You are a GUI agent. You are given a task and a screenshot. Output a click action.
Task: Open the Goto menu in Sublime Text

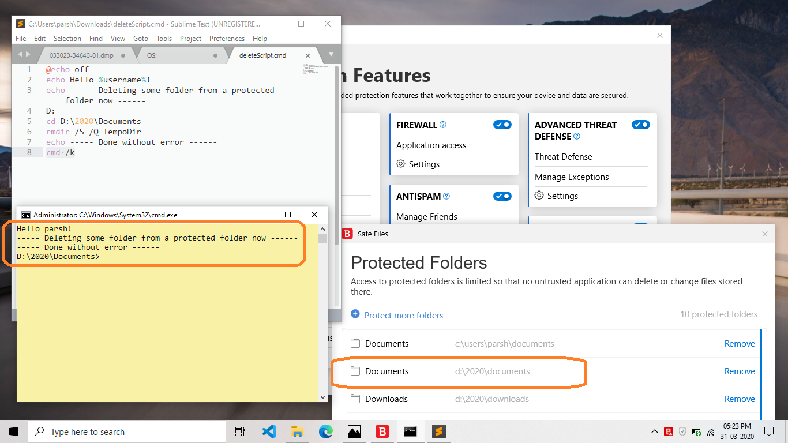coord(141,39)
